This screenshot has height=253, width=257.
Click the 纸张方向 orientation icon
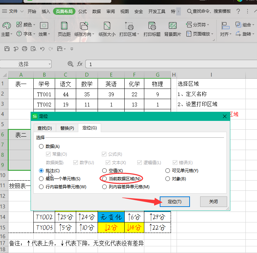[x=84, y=26]
